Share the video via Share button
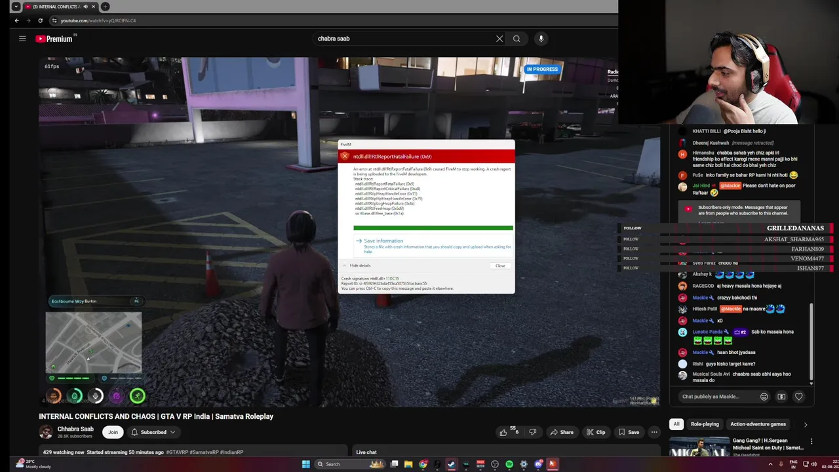The width and height of the screenshot is (839, 472). (x=562, y=432)
